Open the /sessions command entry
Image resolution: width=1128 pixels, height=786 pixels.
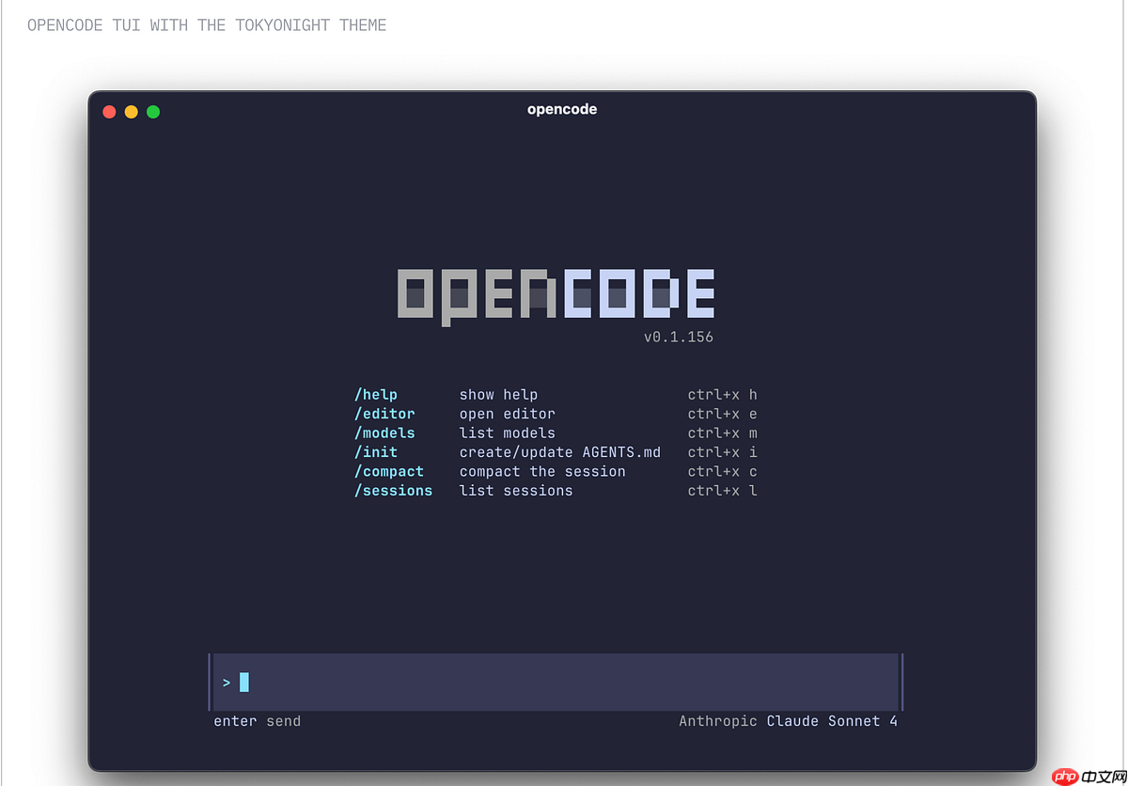(x=394, y=491)
